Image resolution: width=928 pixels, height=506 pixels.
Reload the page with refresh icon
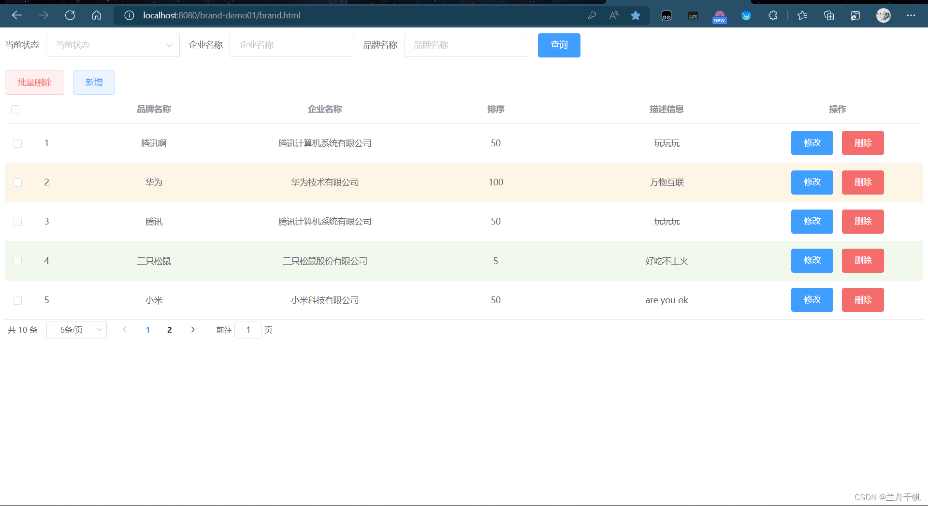[x=70, y=15]
